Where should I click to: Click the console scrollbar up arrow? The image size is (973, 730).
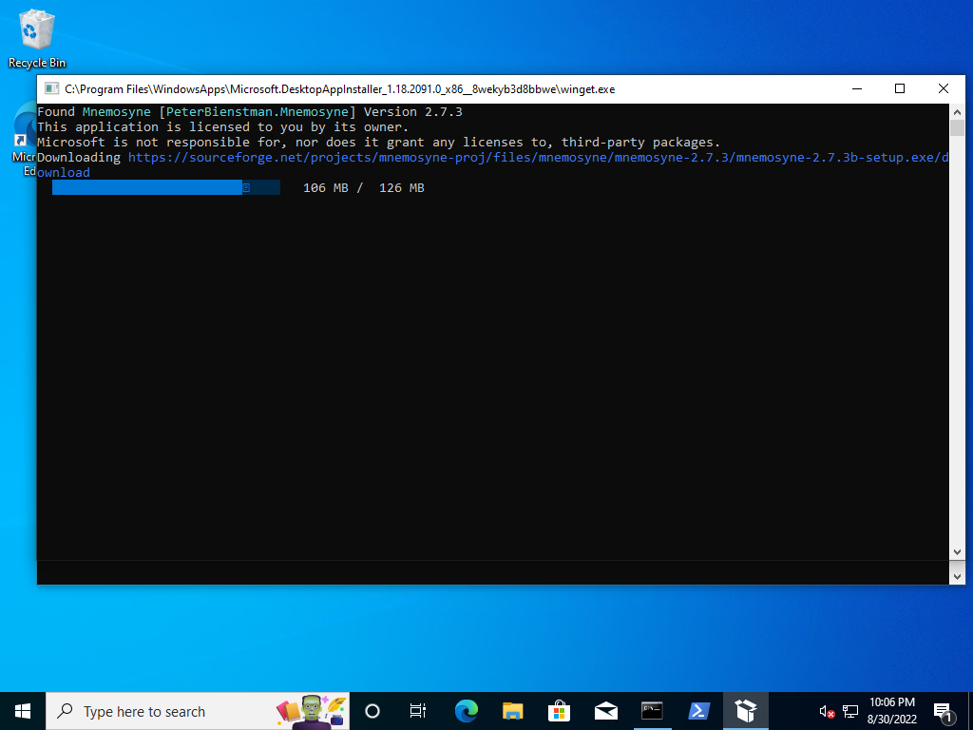tap(957, 112)
